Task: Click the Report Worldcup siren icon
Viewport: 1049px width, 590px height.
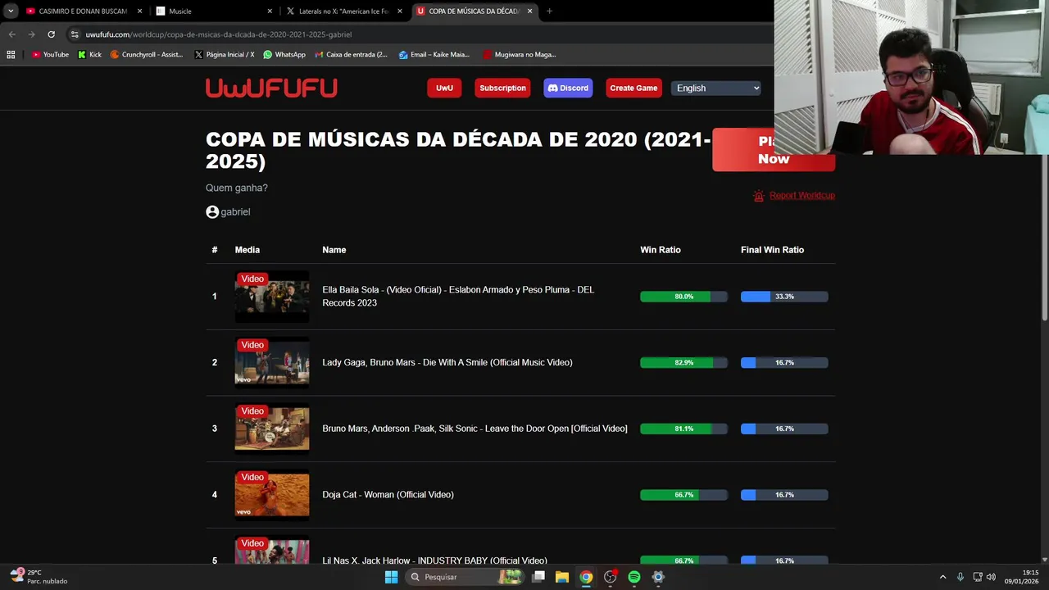Action: coord(759,196)
